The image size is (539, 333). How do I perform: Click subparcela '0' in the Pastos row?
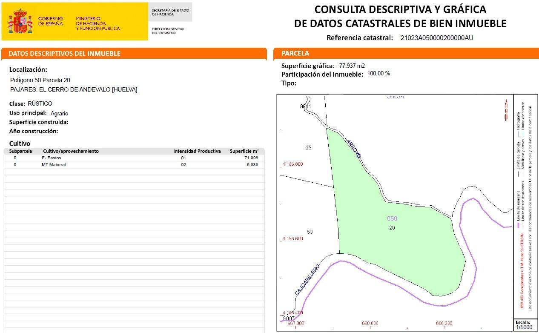[15, 158]
